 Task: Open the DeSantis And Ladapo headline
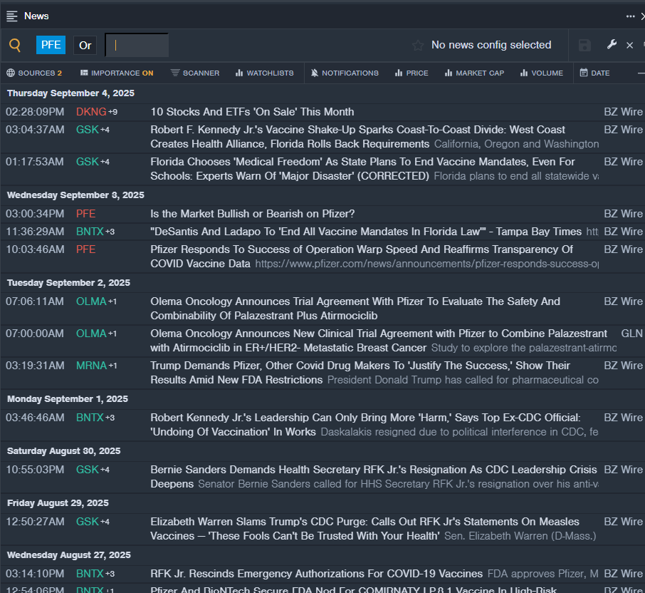366,232
